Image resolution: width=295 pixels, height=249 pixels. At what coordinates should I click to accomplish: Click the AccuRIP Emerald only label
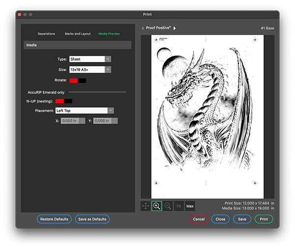coord(46,93)
